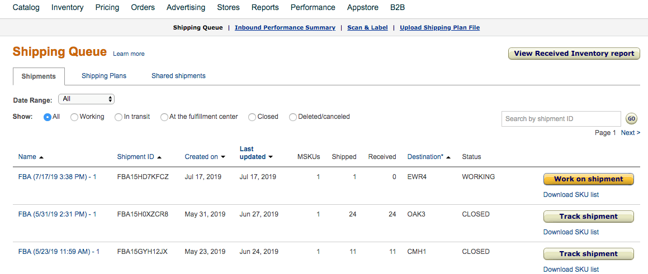Screen dimensions: 648x274
Task: Click shipment ID FBA15H0XZCR8 text
Action: [x=143, y=214]
